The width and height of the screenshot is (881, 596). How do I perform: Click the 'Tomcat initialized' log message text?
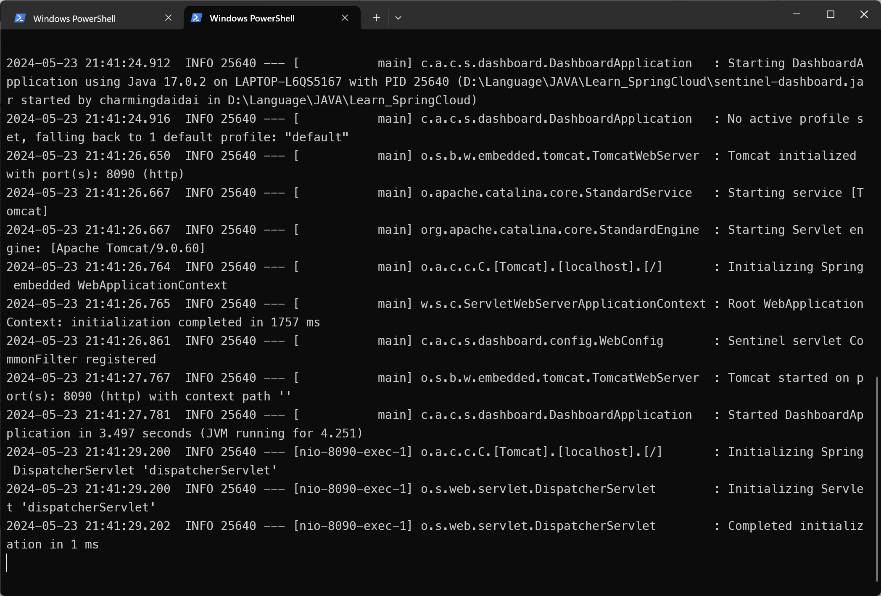coord(791,156)
